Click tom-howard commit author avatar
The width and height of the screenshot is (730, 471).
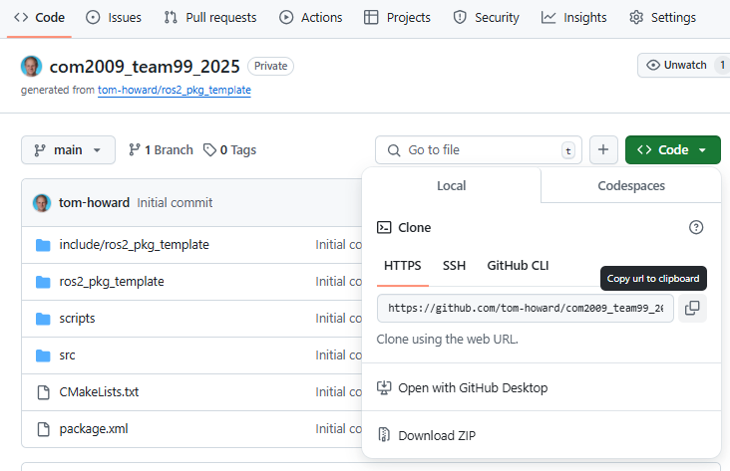point(42,203)
